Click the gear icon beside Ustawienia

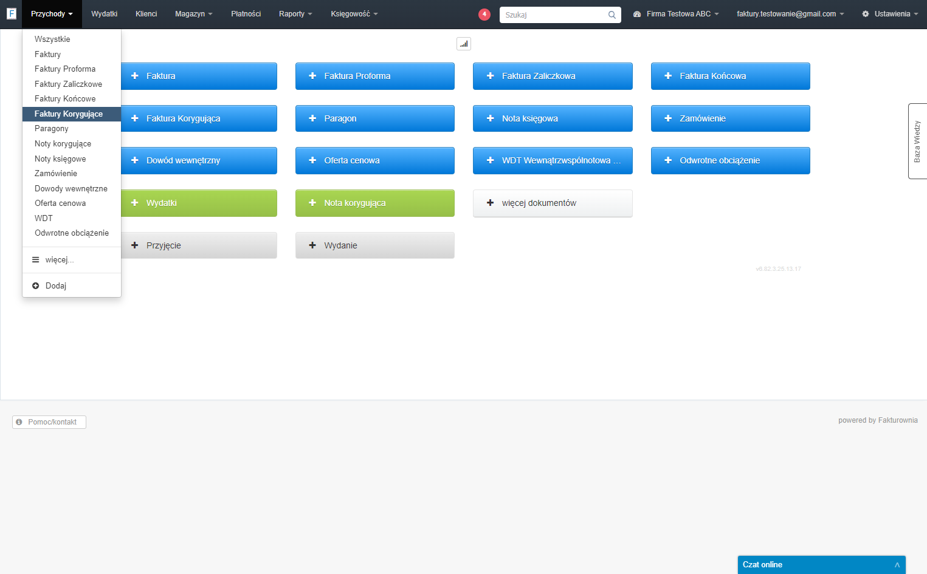coord(866,14)
